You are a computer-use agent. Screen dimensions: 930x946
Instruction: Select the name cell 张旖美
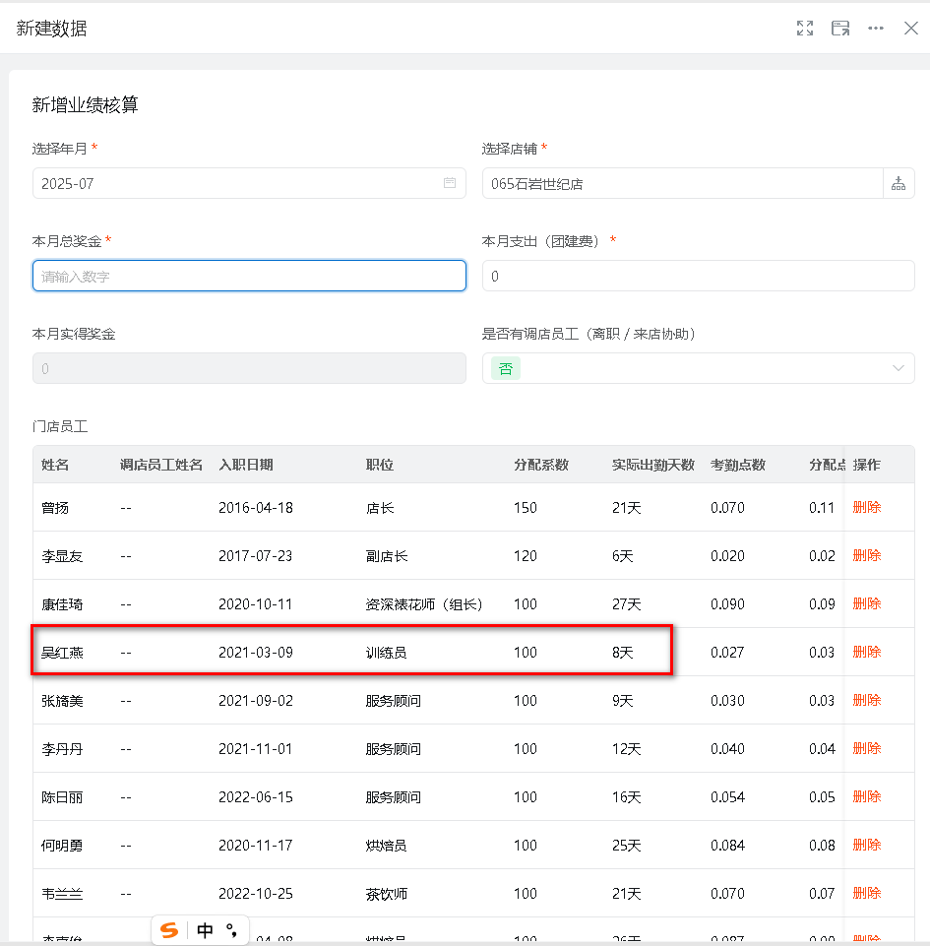62,701
